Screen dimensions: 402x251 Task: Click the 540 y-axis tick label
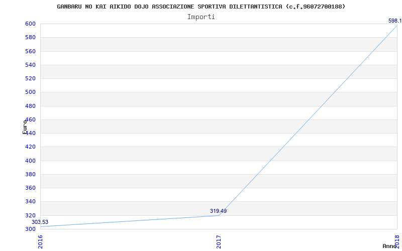(30, 65)
